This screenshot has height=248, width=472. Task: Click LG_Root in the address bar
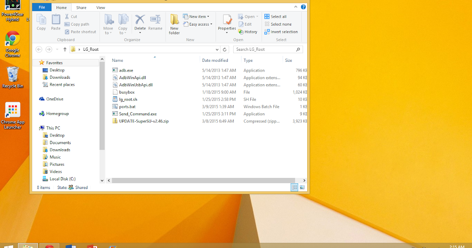point(90,50)
